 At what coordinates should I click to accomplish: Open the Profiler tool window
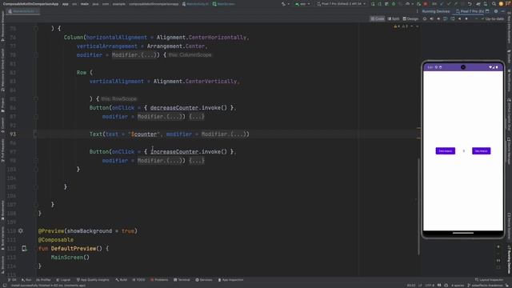point(43,280)
